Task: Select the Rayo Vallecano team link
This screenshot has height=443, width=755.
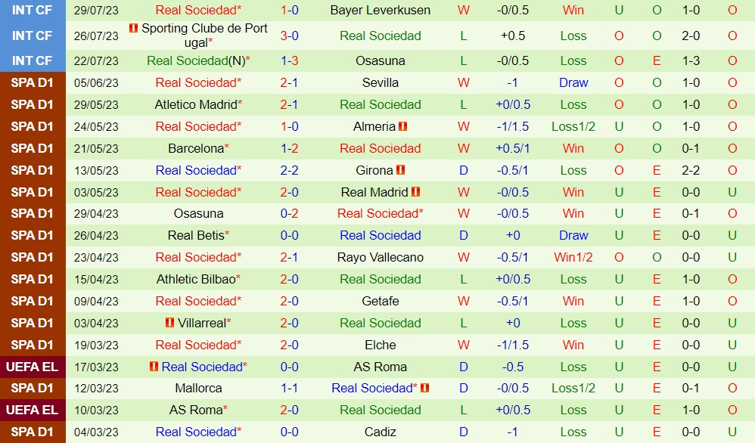Action: 380,257
